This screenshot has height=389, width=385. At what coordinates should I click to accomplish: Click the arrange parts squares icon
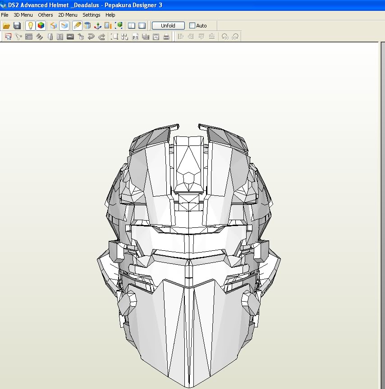125,37
